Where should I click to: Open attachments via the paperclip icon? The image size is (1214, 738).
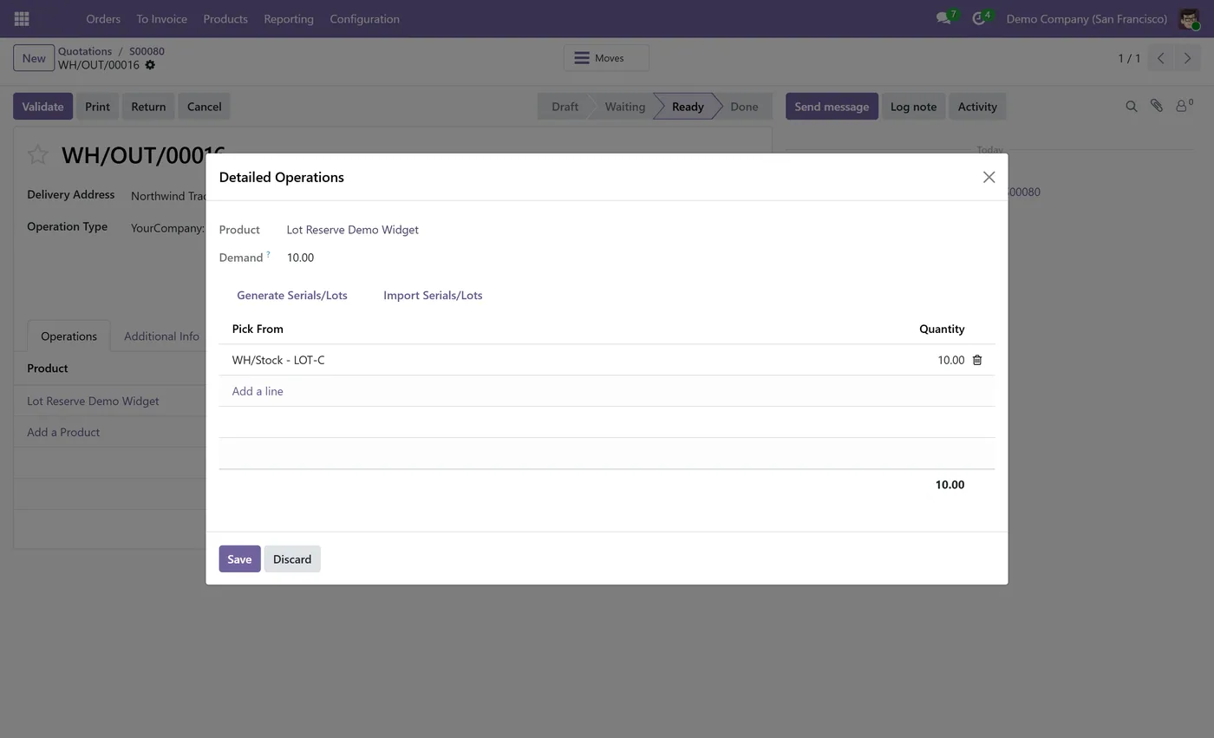1156,106
